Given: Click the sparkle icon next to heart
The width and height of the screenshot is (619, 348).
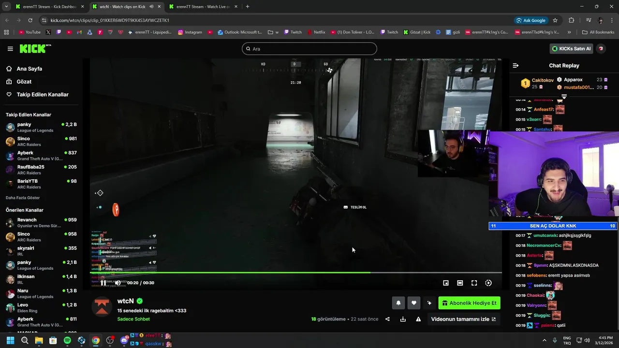Looking at the screenshot, I should coord(429,303).
